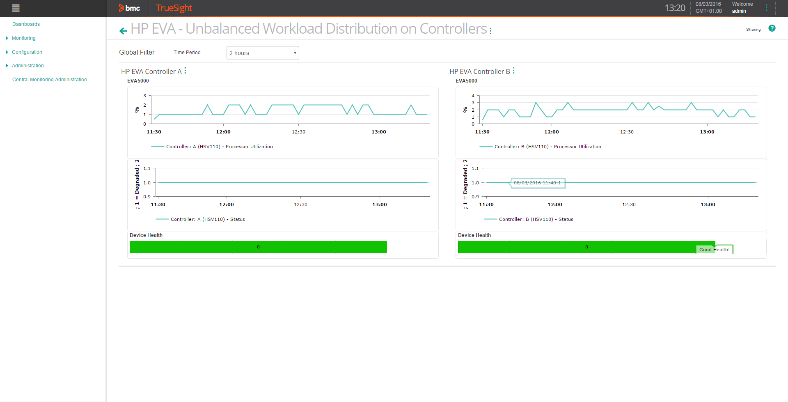Toggle Controller A Processor Utilization legend
788x402 pixels.
[x=212, y=147]
